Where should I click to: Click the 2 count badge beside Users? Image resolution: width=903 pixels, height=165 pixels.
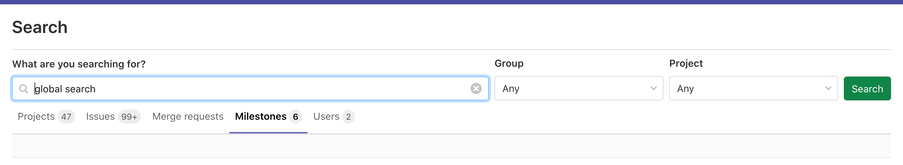click(x=348, y=117)
